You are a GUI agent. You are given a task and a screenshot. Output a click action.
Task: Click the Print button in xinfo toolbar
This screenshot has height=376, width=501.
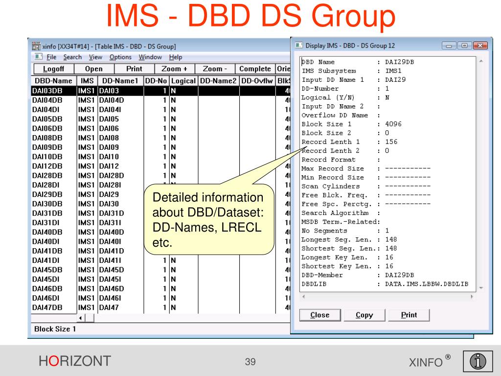point(134,69)
